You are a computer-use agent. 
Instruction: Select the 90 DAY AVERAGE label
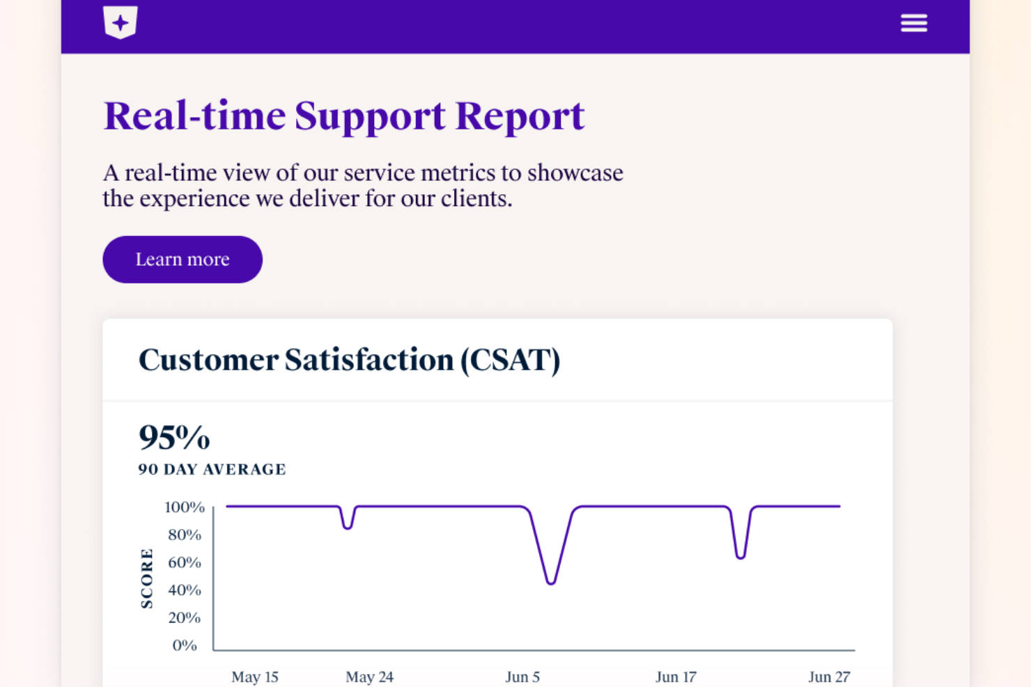[211, 469]
